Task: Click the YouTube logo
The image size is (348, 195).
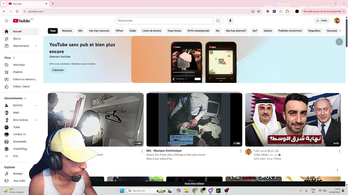Action: [21, 21]
